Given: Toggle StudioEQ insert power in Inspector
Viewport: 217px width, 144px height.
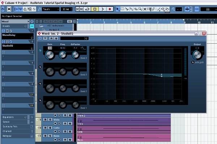Looking at the screenshot, I should [4, 42].
